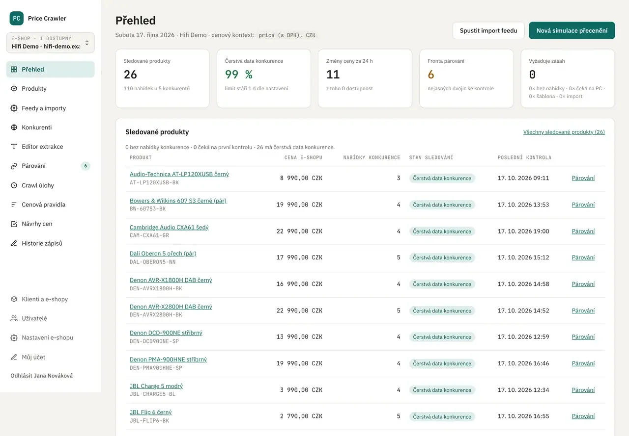
Task: Click the Produkty box icon
Action: (14, 89)
